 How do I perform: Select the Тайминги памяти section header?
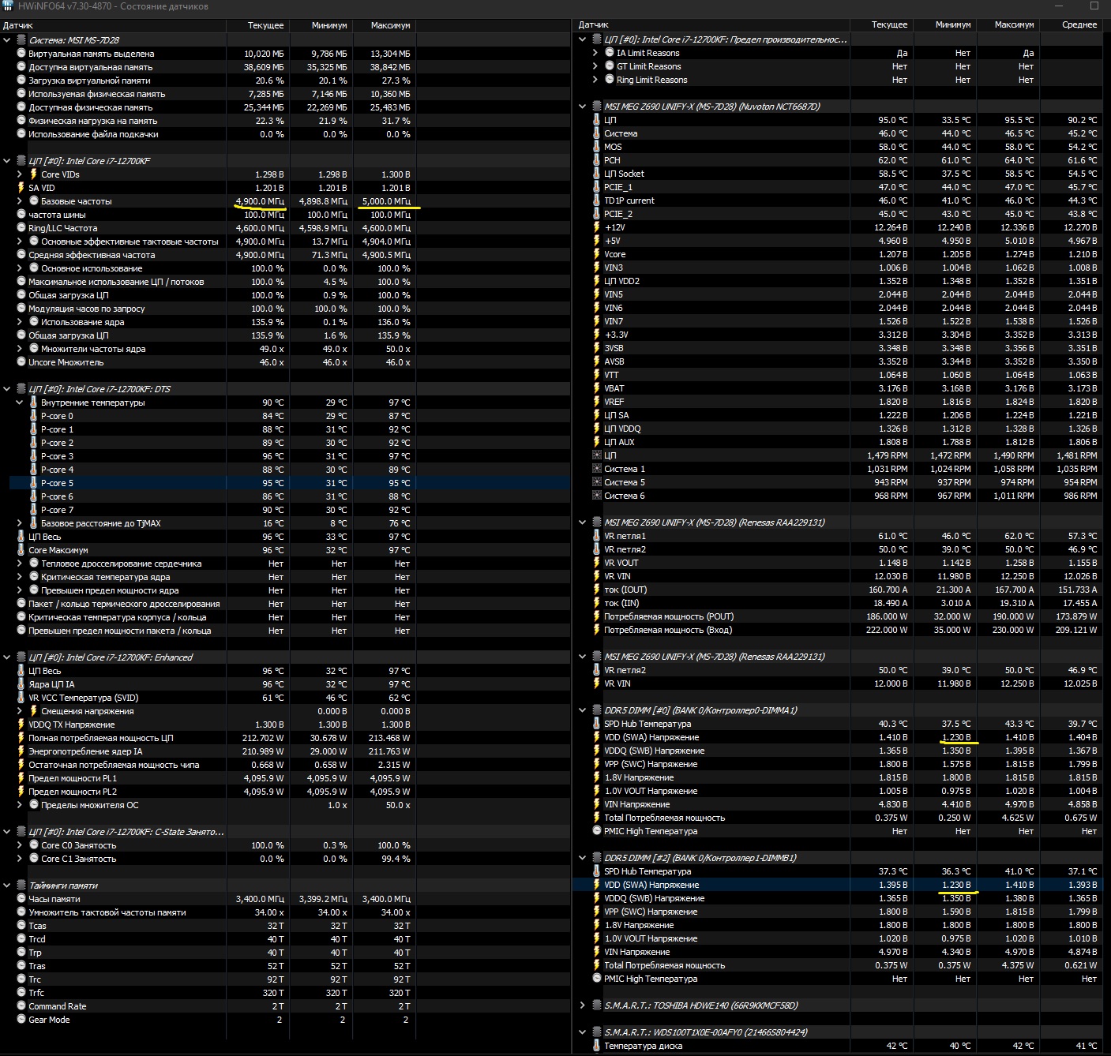(63, 886)
